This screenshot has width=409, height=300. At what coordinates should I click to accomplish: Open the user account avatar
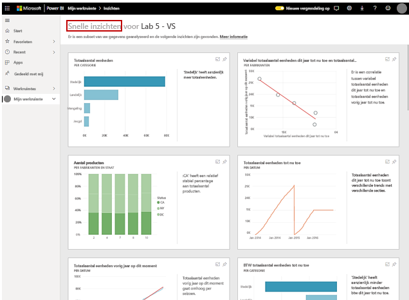click(402, 8)
